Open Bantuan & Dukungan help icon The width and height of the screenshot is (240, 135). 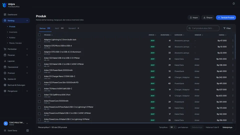coord(5,85)
